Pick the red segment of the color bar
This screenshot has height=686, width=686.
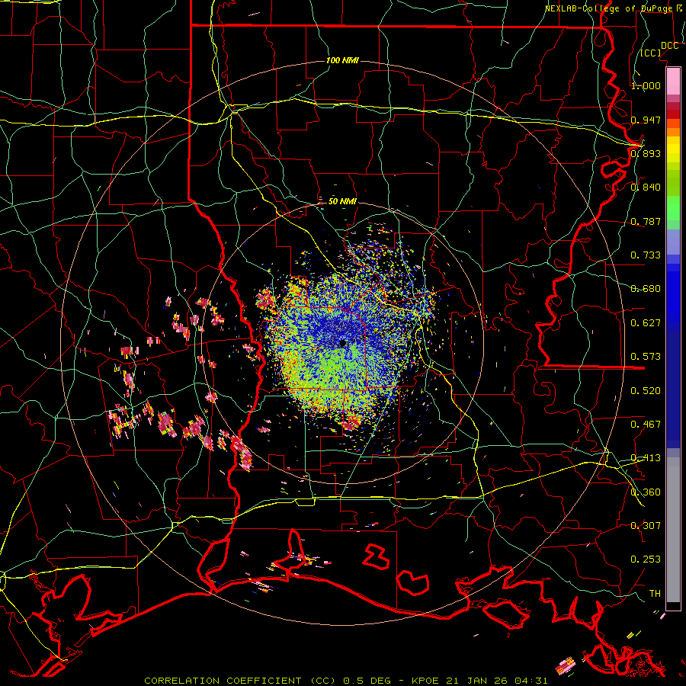(673, 114)
